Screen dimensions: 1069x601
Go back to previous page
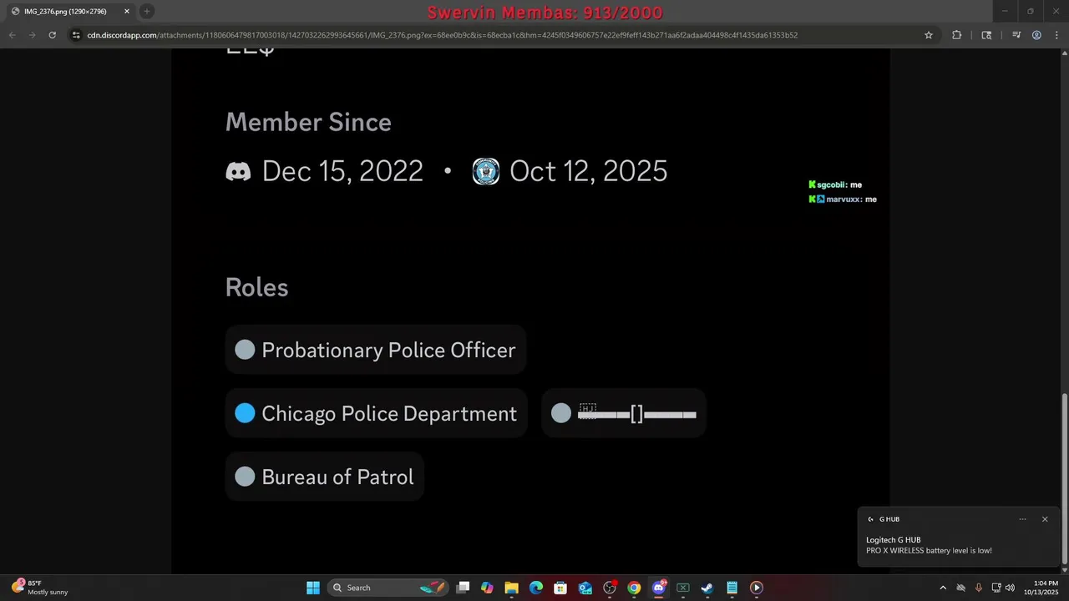pos(12,35)
